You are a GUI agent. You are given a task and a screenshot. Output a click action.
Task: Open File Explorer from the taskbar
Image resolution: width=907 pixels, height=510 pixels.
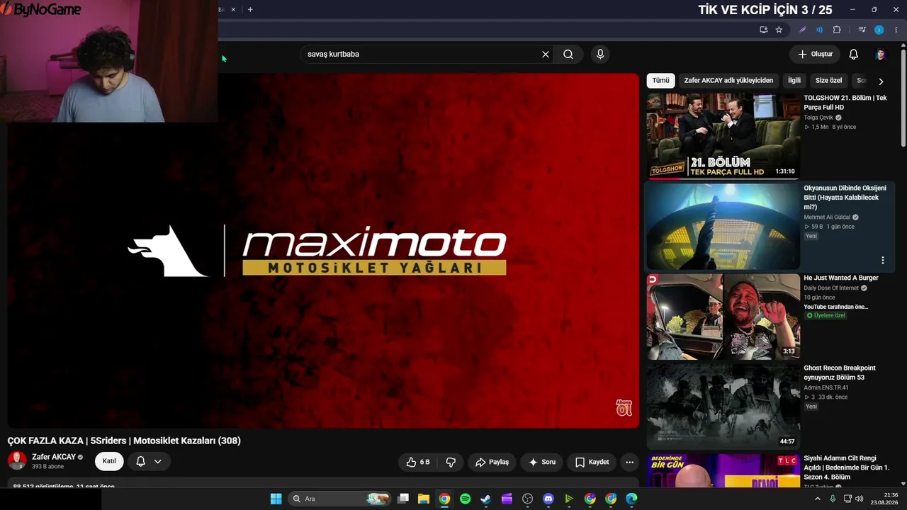point(423,499)
